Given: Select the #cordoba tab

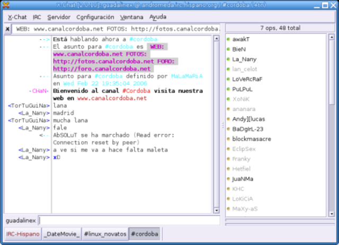Looking at the screenshot, I should click(145, 234).
